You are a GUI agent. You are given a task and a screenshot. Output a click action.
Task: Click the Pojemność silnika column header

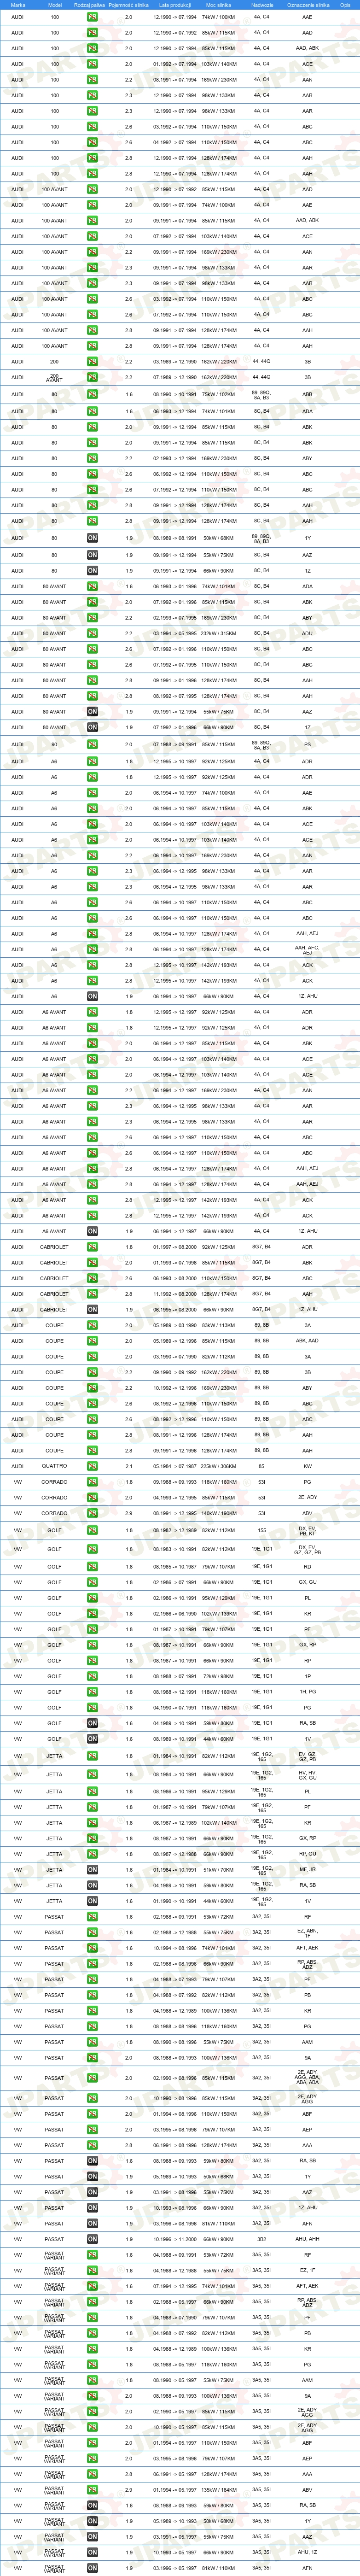(128, 5)
